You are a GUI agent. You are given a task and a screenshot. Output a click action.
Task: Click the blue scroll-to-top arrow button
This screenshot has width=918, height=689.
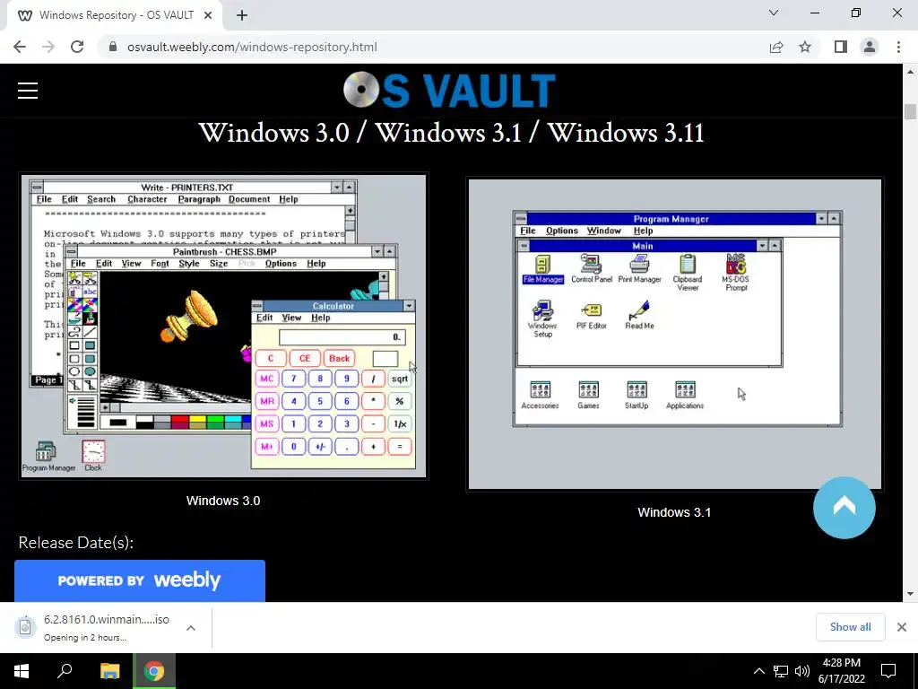844,508
